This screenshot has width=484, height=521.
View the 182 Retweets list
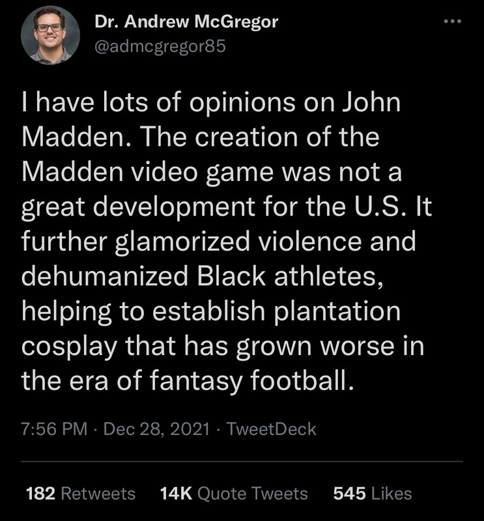coord(81,494)
